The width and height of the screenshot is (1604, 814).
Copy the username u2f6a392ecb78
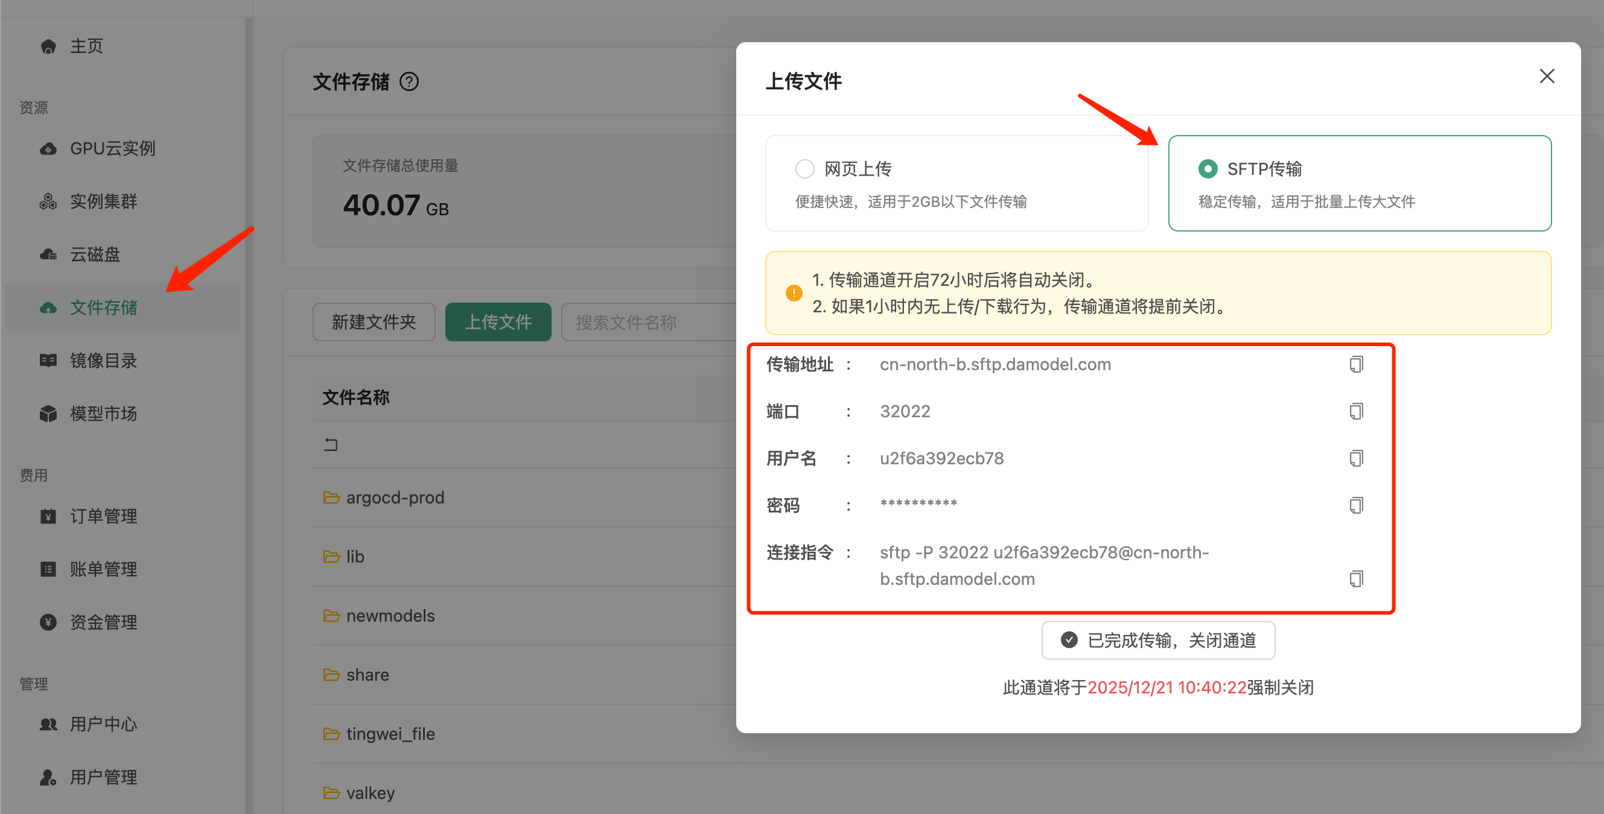1355,459
